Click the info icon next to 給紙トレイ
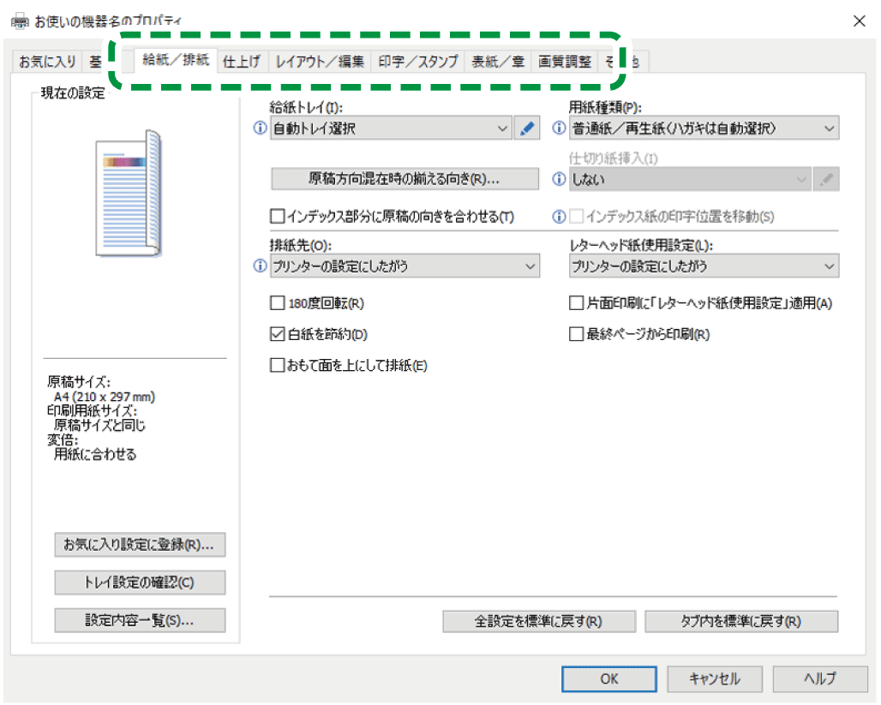Screen dimensions: 881x705 pyautogui.click(x=261, y=129)
